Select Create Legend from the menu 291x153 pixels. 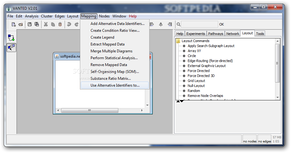coord(115,37)
